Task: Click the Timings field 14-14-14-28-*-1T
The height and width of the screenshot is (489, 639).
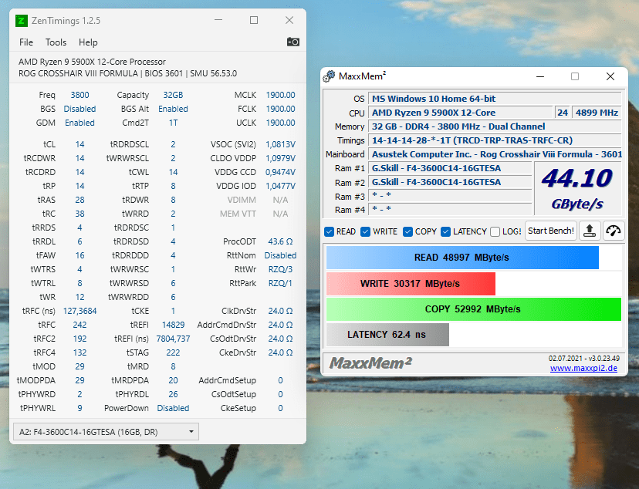Action: coord(495,140)
